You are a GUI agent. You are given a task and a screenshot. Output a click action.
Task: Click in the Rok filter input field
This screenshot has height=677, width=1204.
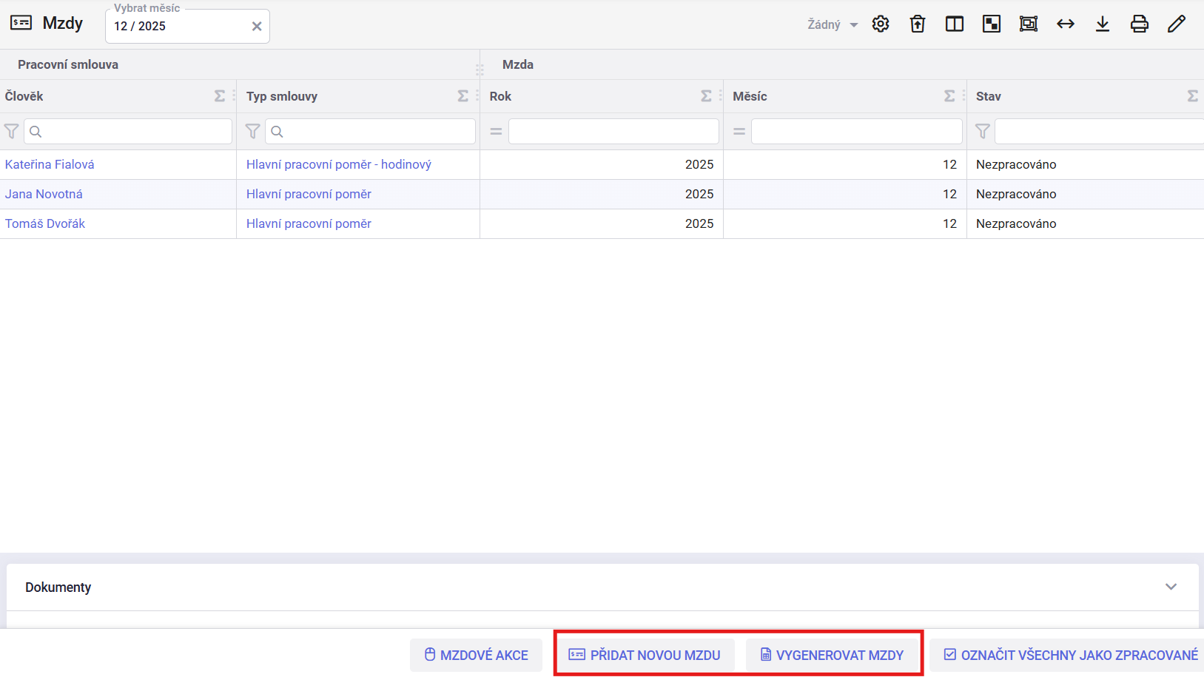coord(613,132)
